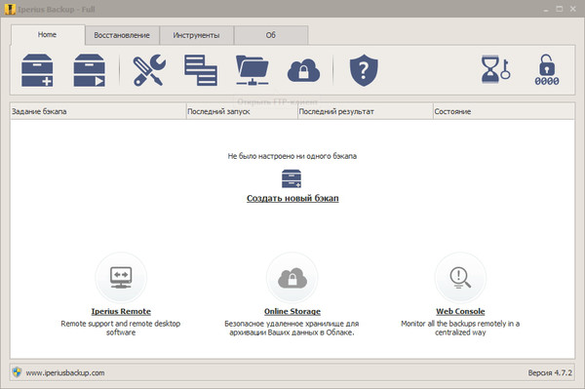
Task: Click the Состояние column header
Action: pyautogui.click(x=504, y=111)
